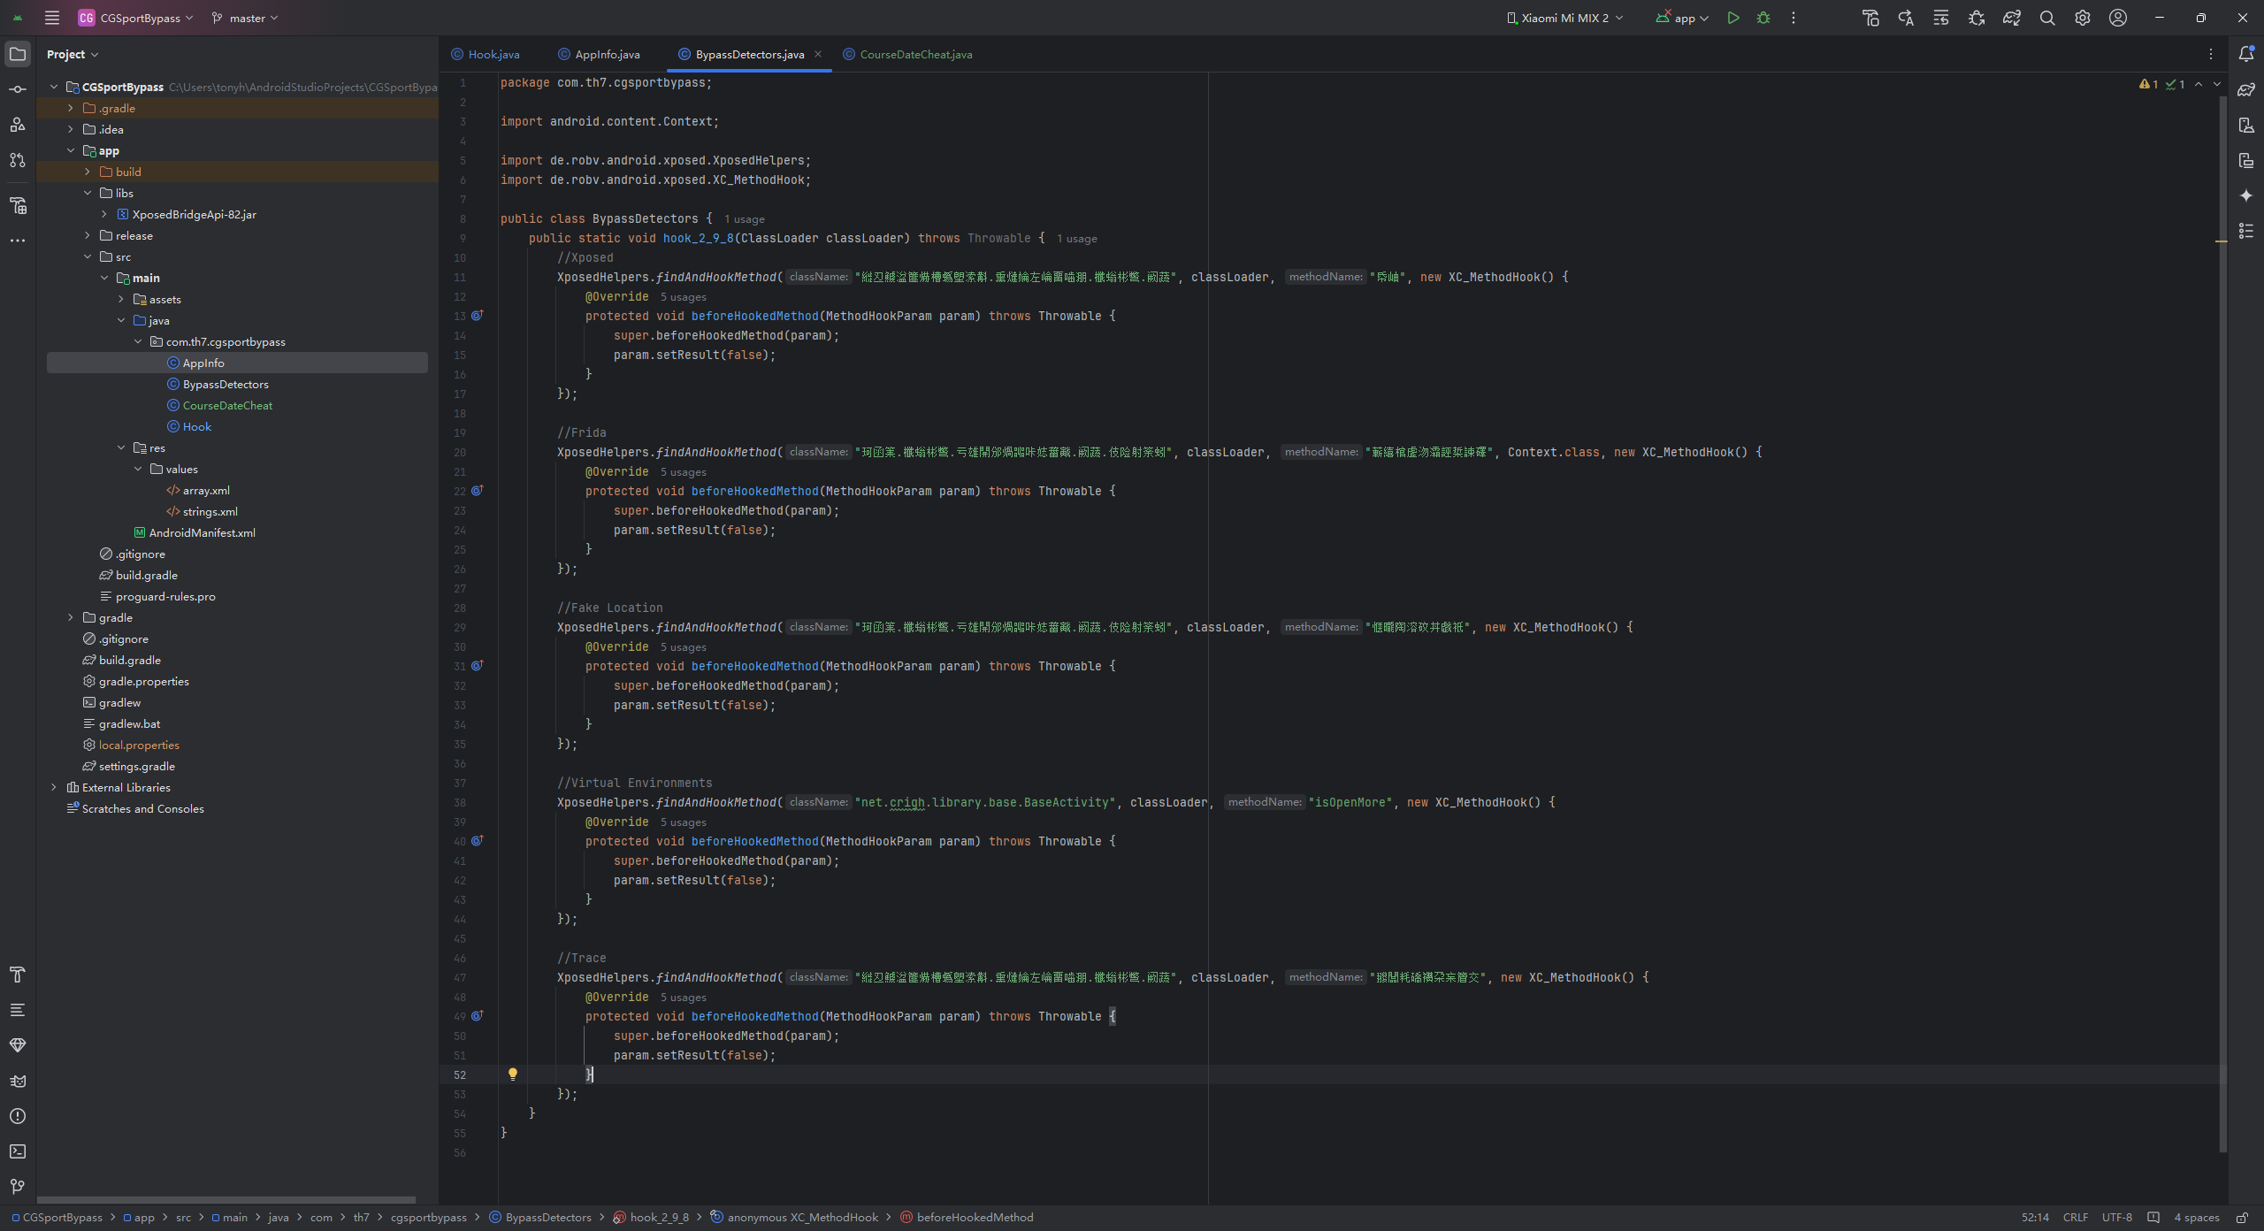Switch to Hook.java tab
Image resolution: width=2264 pixels, height=1231 pixels.
[486, 54]
